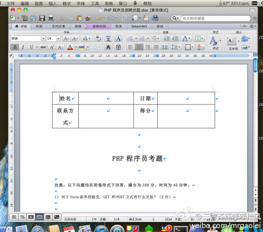Open the 文档元素 ribbon tab
This screenshot has width=263, height=232.
point(59,26)
